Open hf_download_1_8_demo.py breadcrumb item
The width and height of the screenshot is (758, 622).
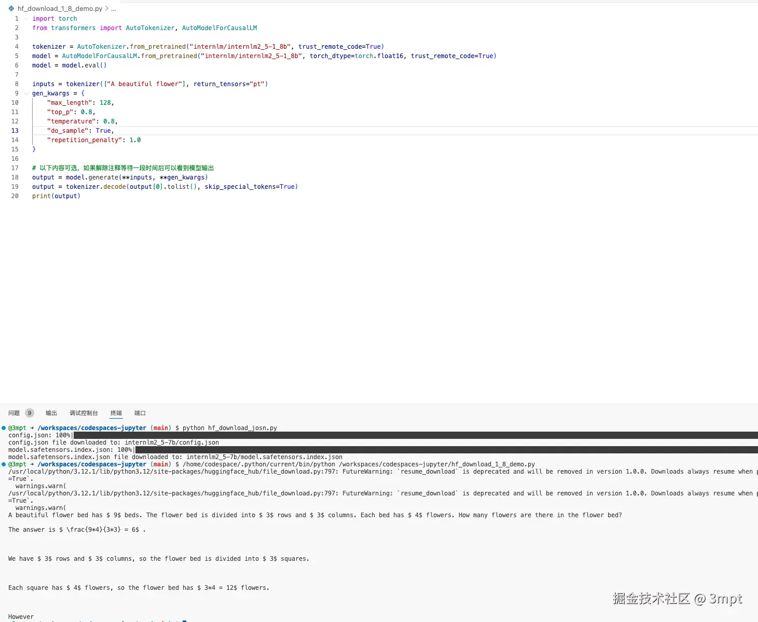60,9
